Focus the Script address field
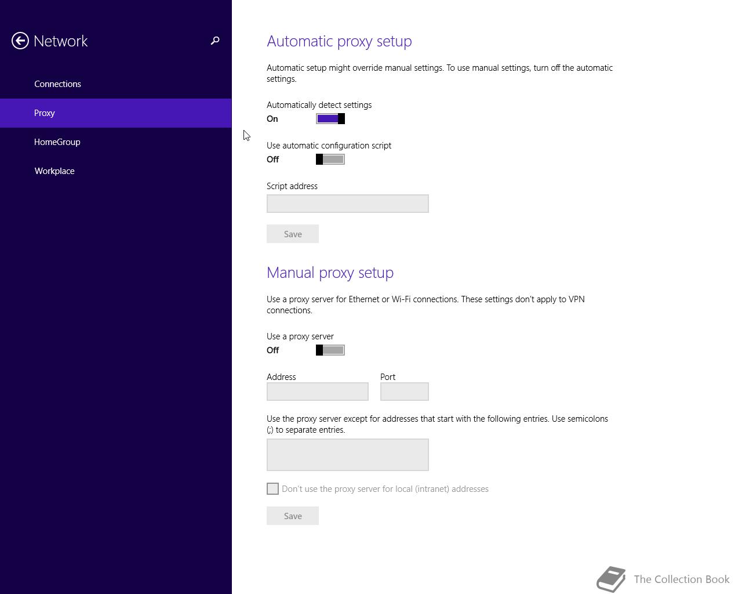Image resolution: width=742 pixels, height=594 pixels. point(348,204)
